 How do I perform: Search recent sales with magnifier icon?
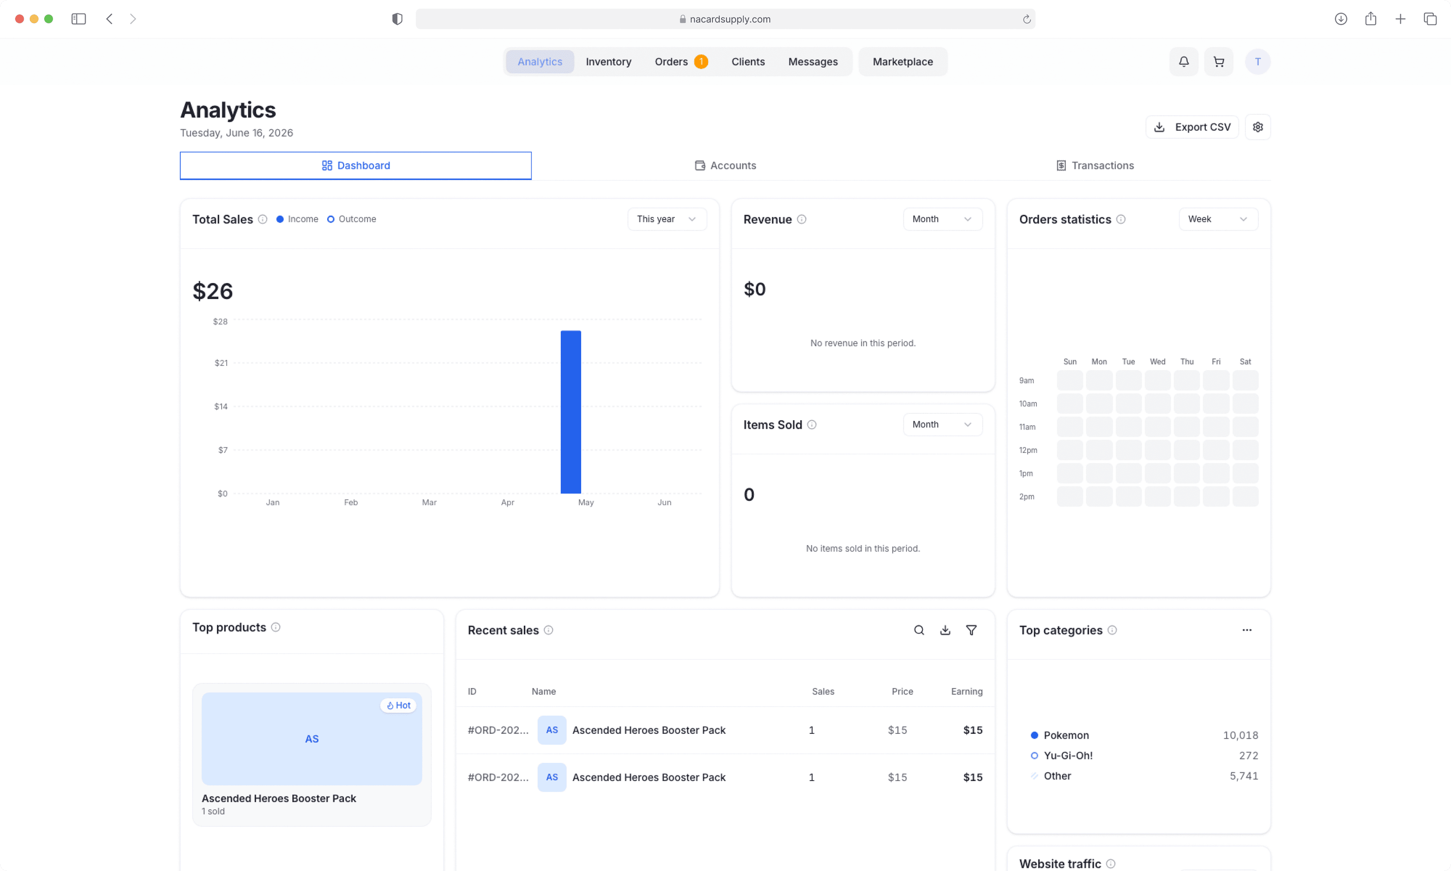(x=919, y=630)
